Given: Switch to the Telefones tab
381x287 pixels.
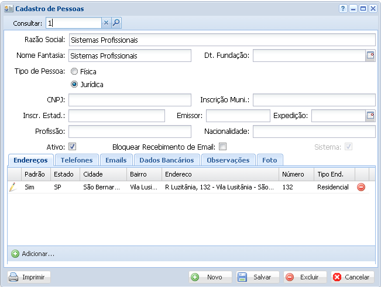Looking at the screenshot, I should pyautogui.click(x=77, y=160).
